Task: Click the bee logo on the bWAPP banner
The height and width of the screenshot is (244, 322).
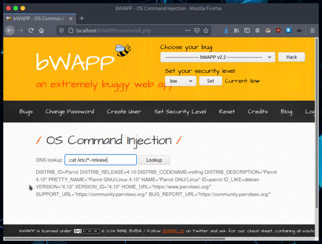Action: pyautogui.click(x=123, y=50)
